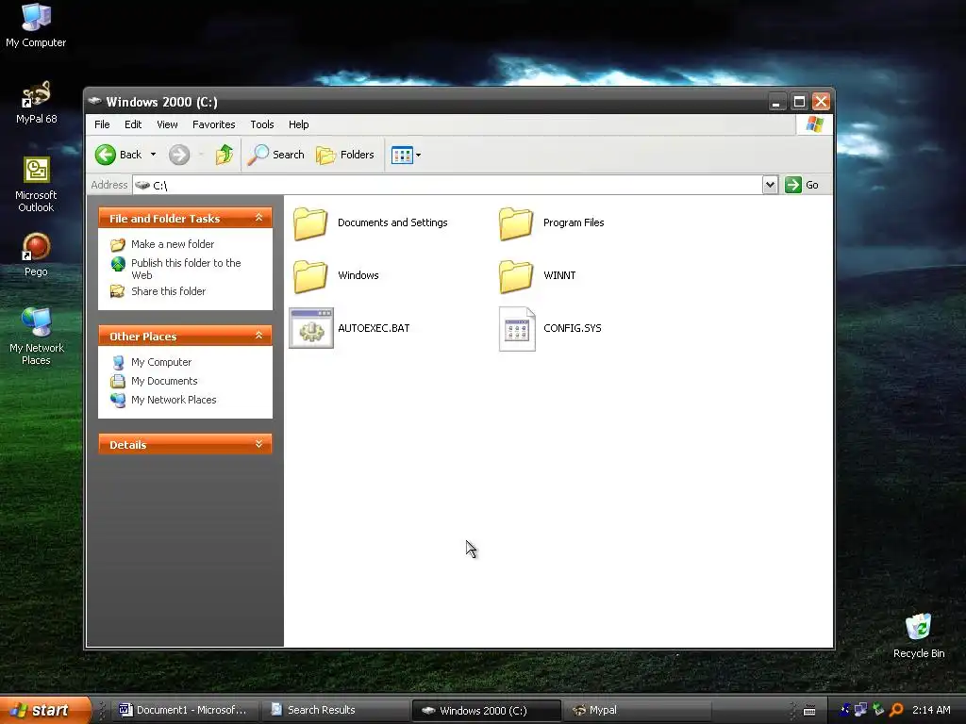Click Make a new folder link
966x724 pixels.
click(x=173, y=244)
